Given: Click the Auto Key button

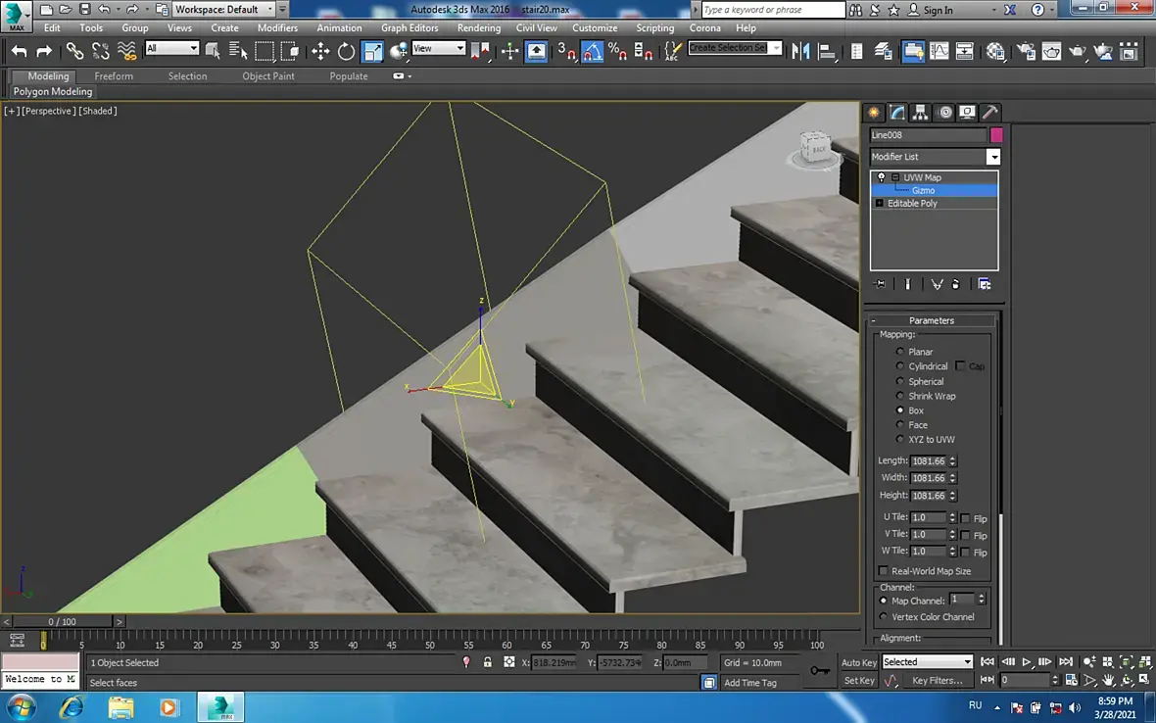Looking at the screenshot, I should [859, 662].
